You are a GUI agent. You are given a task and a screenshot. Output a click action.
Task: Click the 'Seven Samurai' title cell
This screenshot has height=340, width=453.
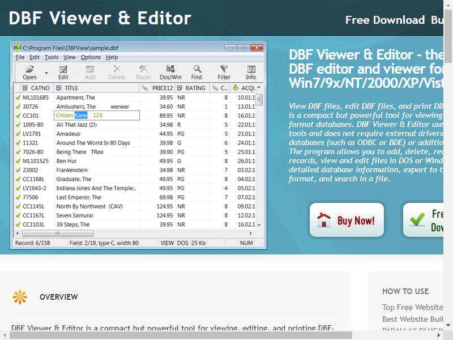(x=75, y=215)
